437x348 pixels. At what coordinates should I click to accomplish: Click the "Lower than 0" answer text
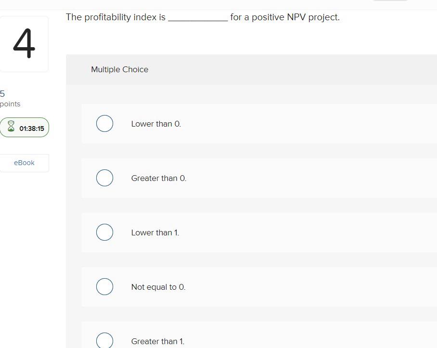click(156, 124)
